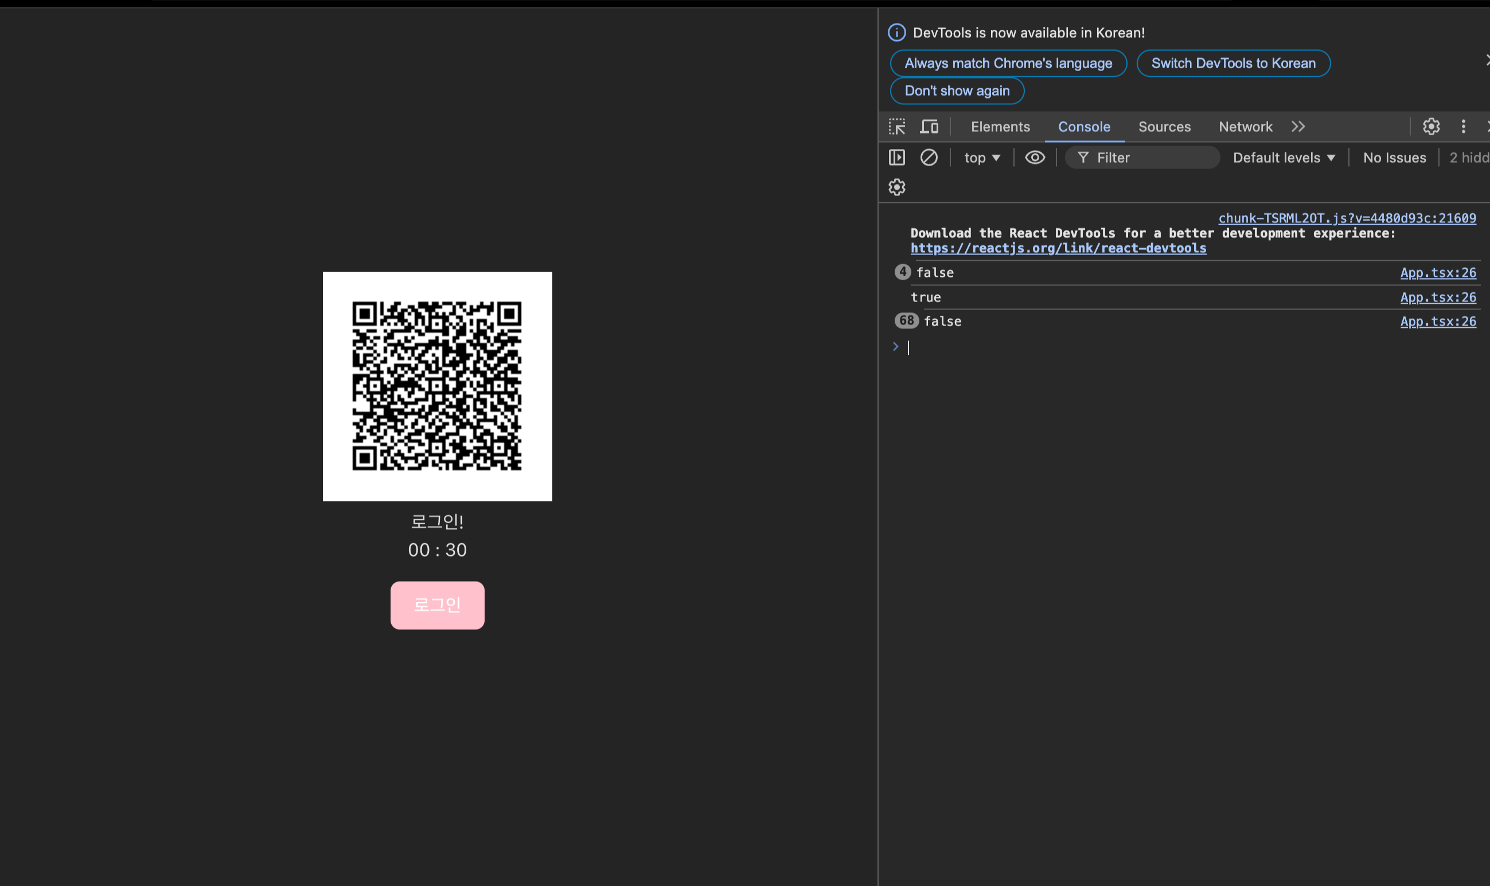Toggle live expression eye icon
This screenshot has width=1490, height=886.
coord(1035,158)
